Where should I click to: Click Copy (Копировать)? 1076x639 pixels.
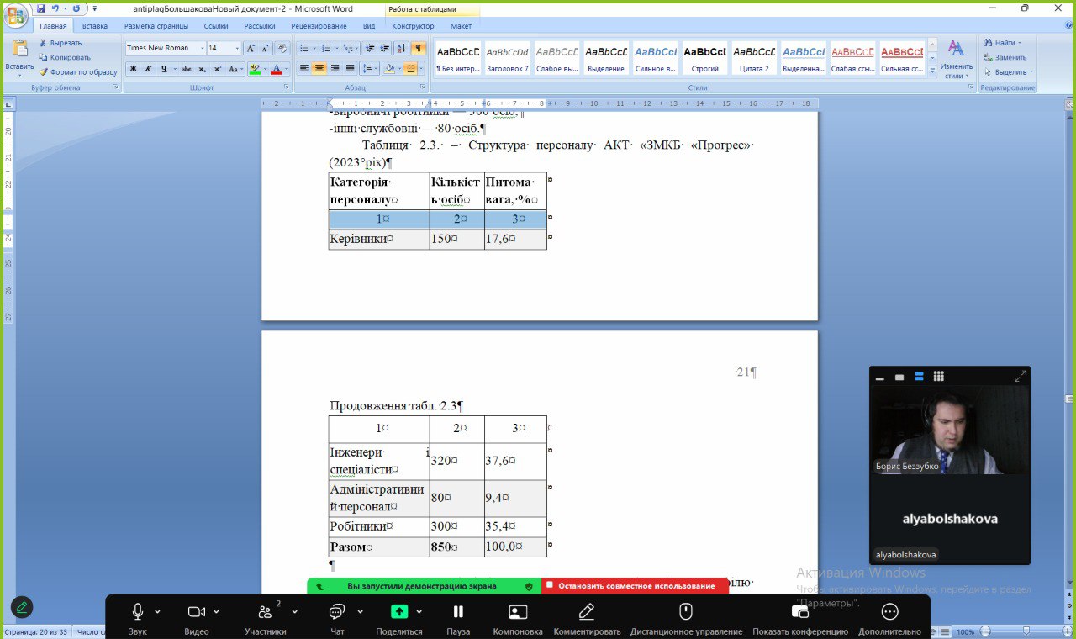tap(64, 57)
